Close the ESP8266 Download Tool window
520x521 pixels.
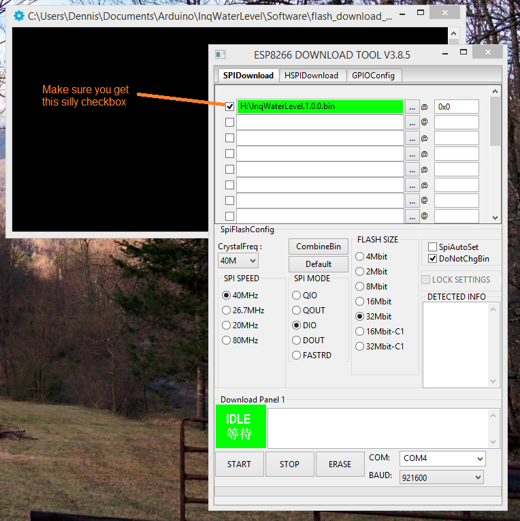point(487,52)
